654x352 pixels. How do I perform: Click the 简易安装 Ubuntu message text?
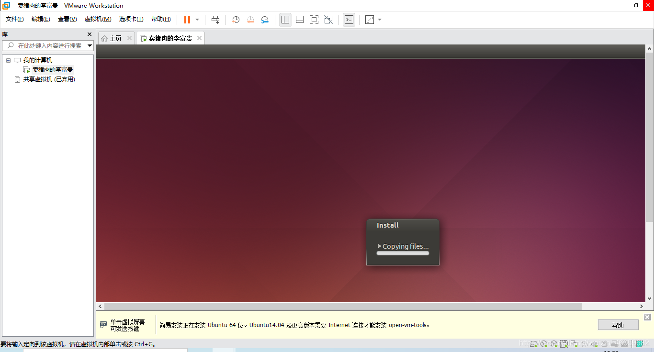(294, 325)
